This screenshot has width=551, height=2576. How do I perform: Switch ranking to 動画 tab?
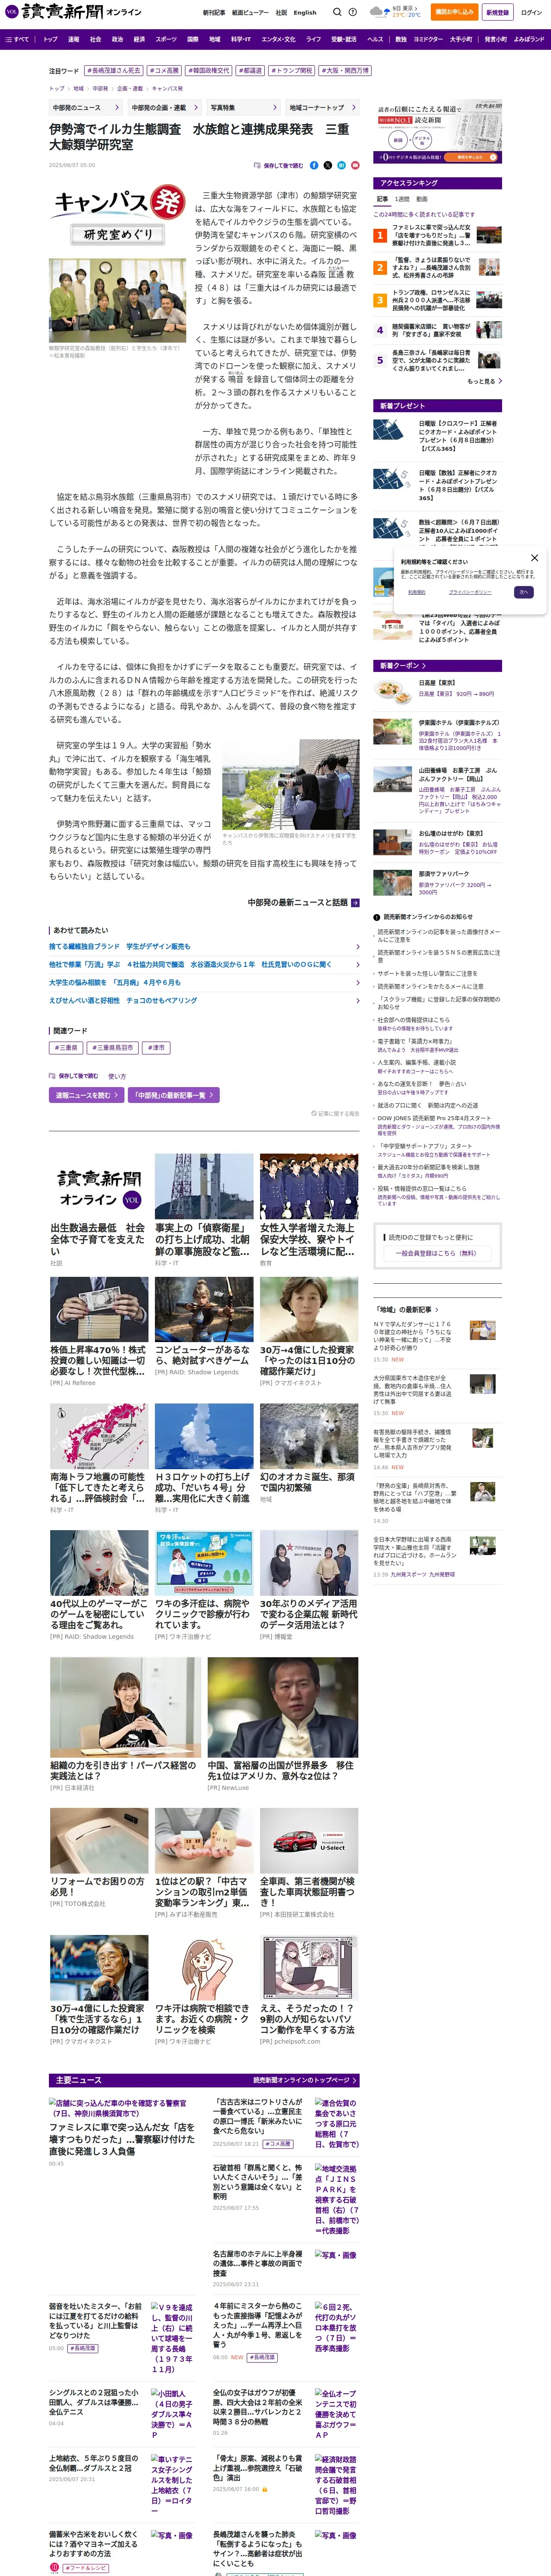(x=422, y=199)
